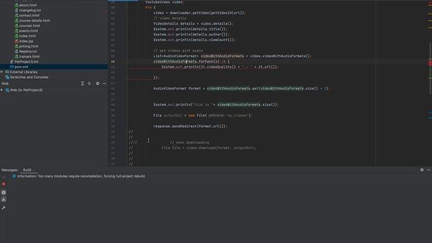This screenshot has width=432, height=243.
Task: Select contact.html in the project tree
Action: pos(29,16)
